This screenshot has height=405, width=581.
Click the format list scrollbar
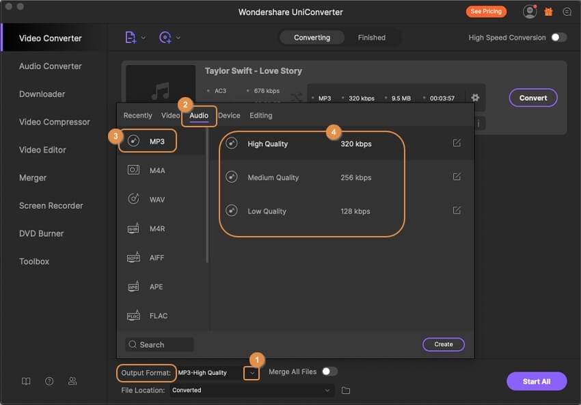(x=207, y=196)
